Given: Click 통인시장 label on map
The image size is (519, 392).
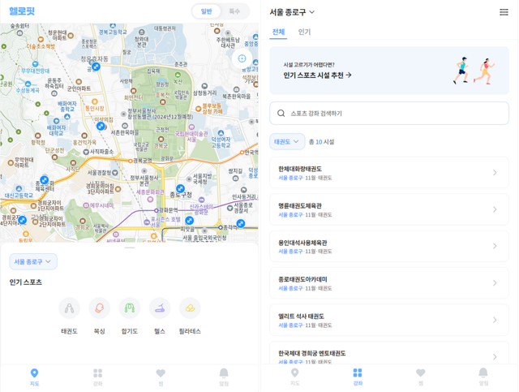Looking at the screenshot, I should click(x=95, y=109).
